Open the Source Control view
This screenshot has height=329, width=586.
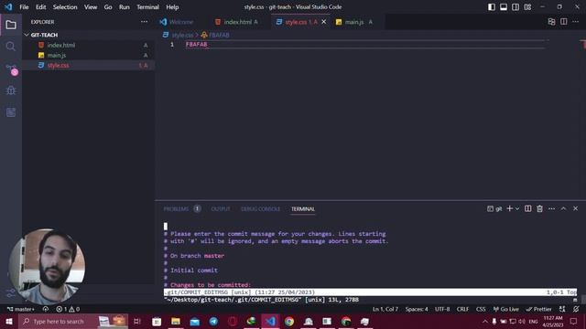[11, 69]
